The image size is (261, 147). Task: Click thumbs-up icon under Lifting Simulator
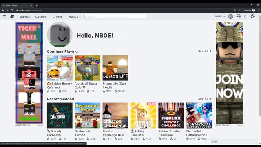click(132, 139)
